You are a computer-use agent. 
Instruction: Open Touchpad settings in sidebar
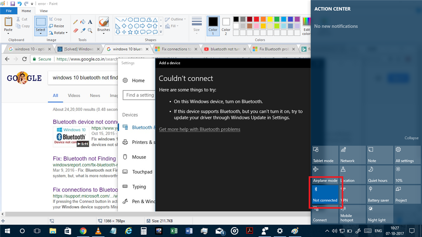(137, 172)
